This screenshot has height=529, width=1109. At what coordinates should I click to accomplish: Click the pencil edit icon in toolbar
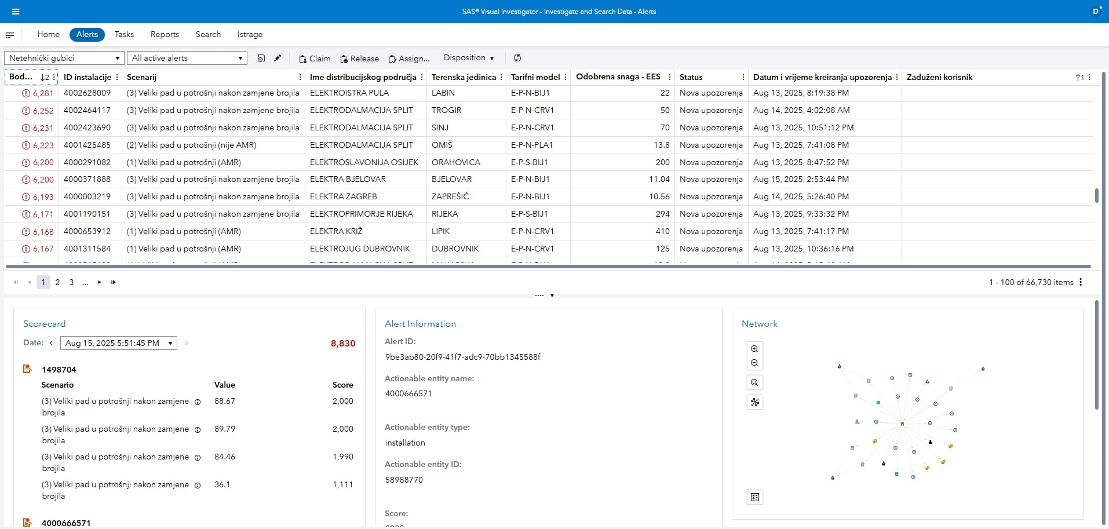(x=278, y=58)
